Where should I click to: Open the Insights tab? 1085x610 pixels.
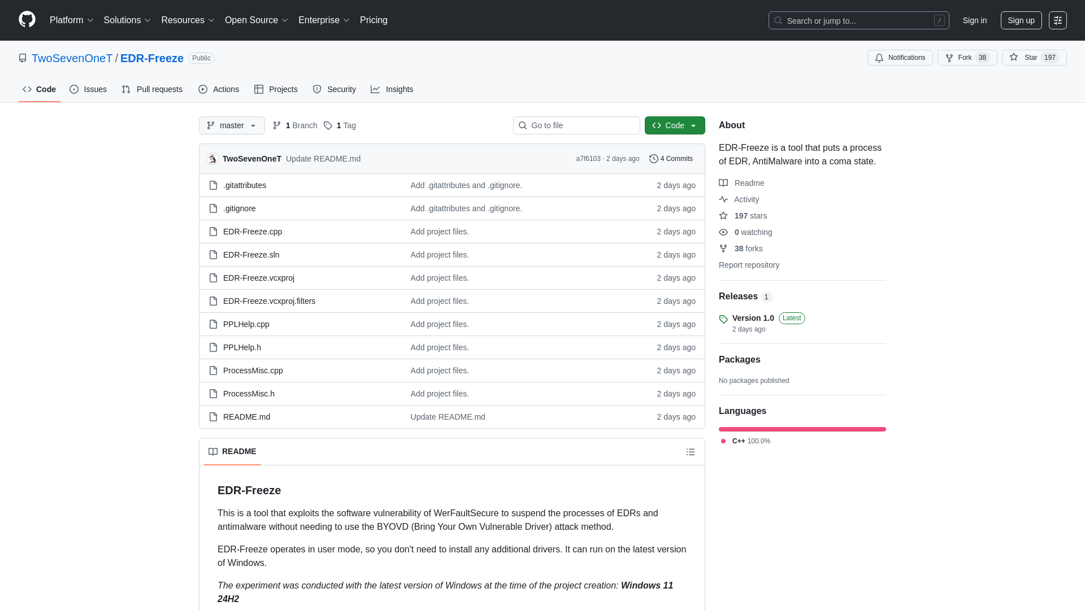[392, 89]
